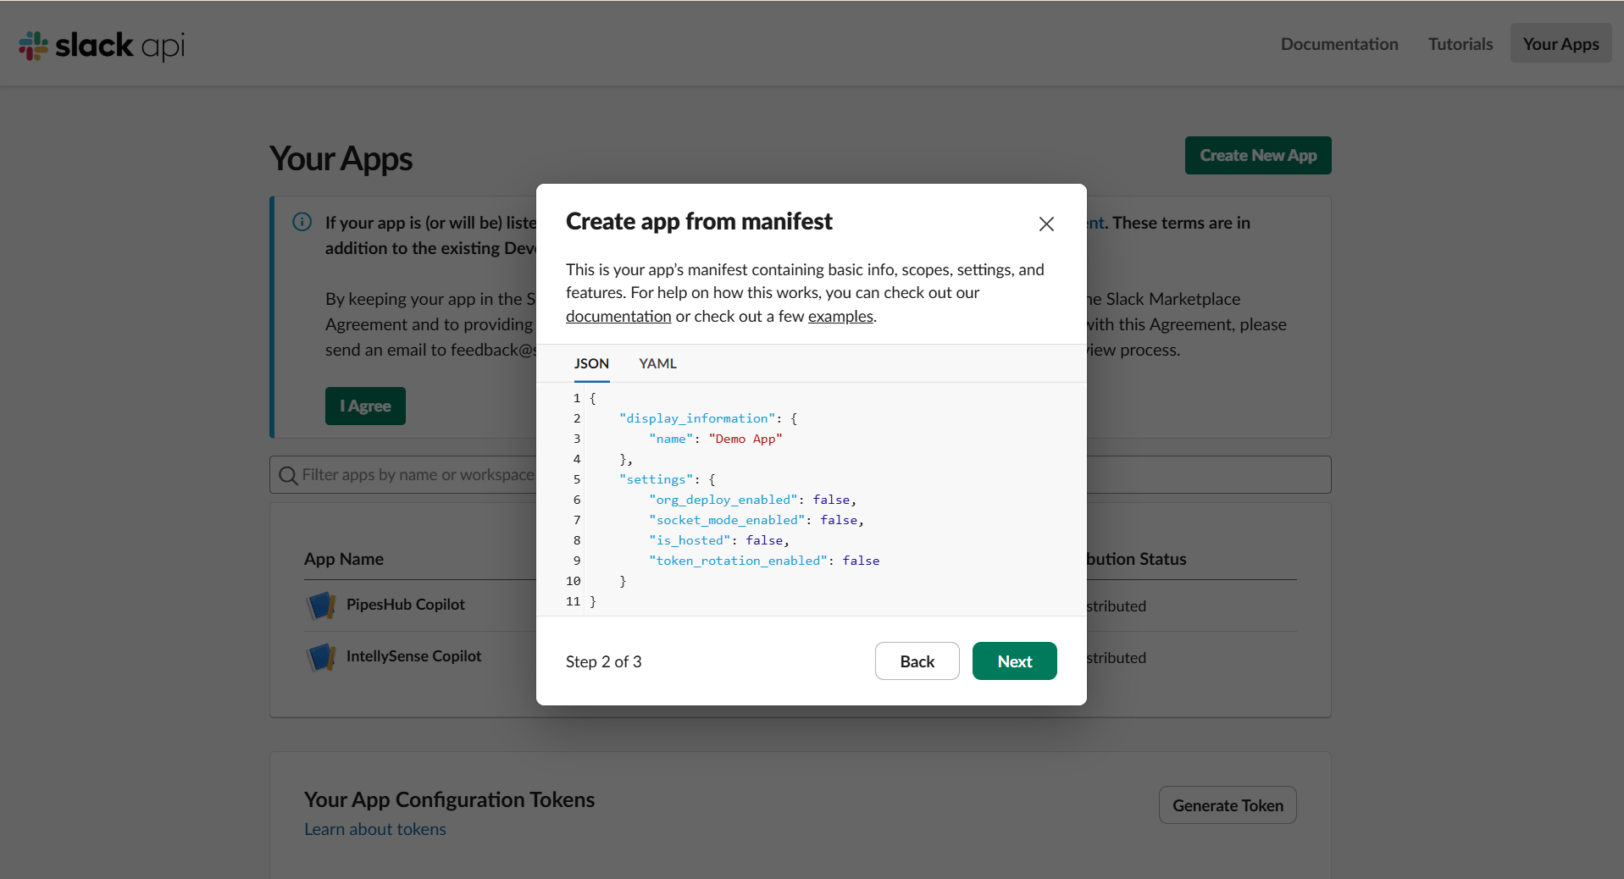Click the Generate Token button

click(1228, 805)
